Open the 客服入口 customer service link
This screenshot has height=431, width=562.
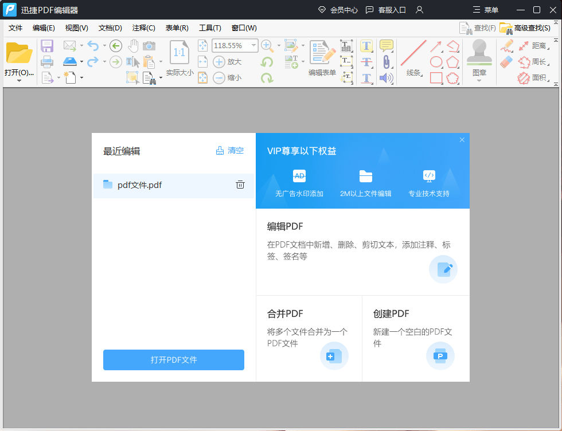tap(385, 10)
